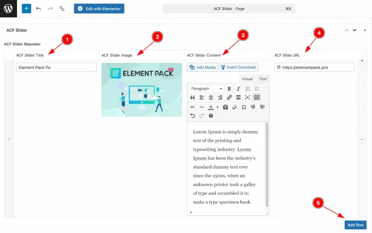Toggle the editor toolbar kitchen sink
This screenshot has height=233, width=372.
[x=257, y=97]
